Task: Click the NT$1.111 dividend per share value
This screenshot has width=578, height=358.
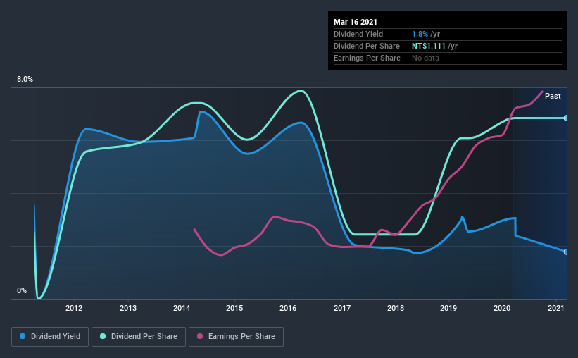Action: [x=429, y=46]
